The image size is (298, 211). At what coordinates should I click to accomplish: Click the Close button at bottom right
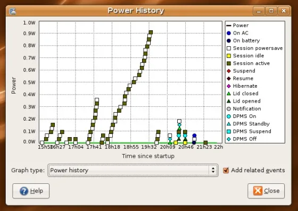pos(266,191)
